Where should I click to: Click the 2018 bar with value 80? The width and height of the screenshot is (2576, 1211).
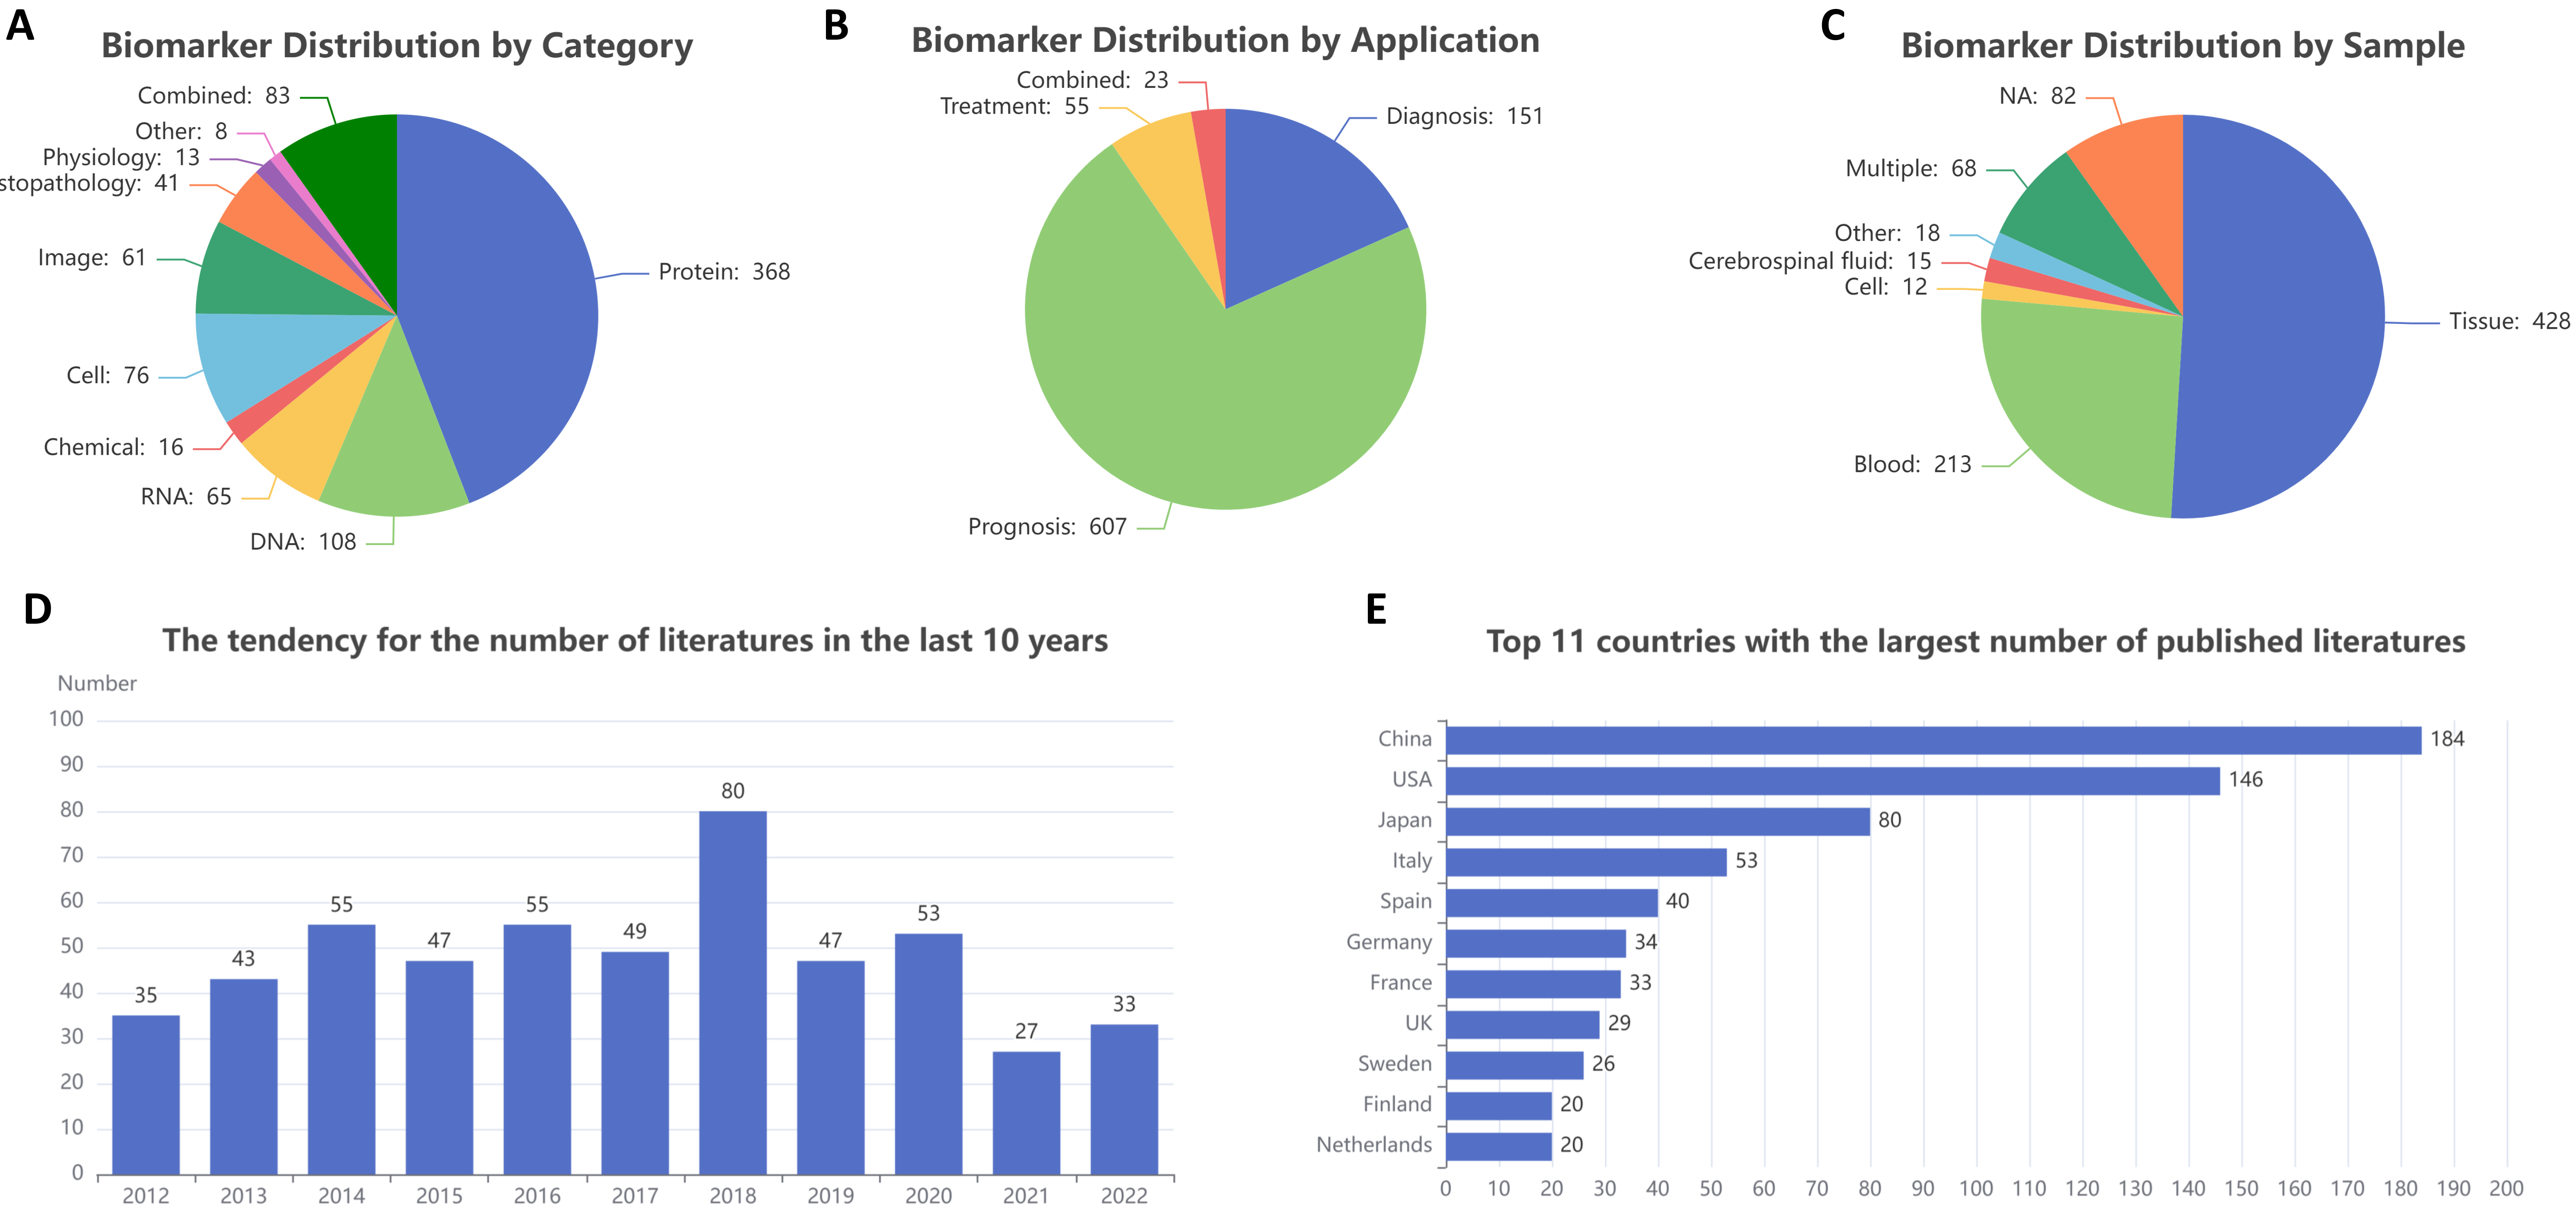732,989
